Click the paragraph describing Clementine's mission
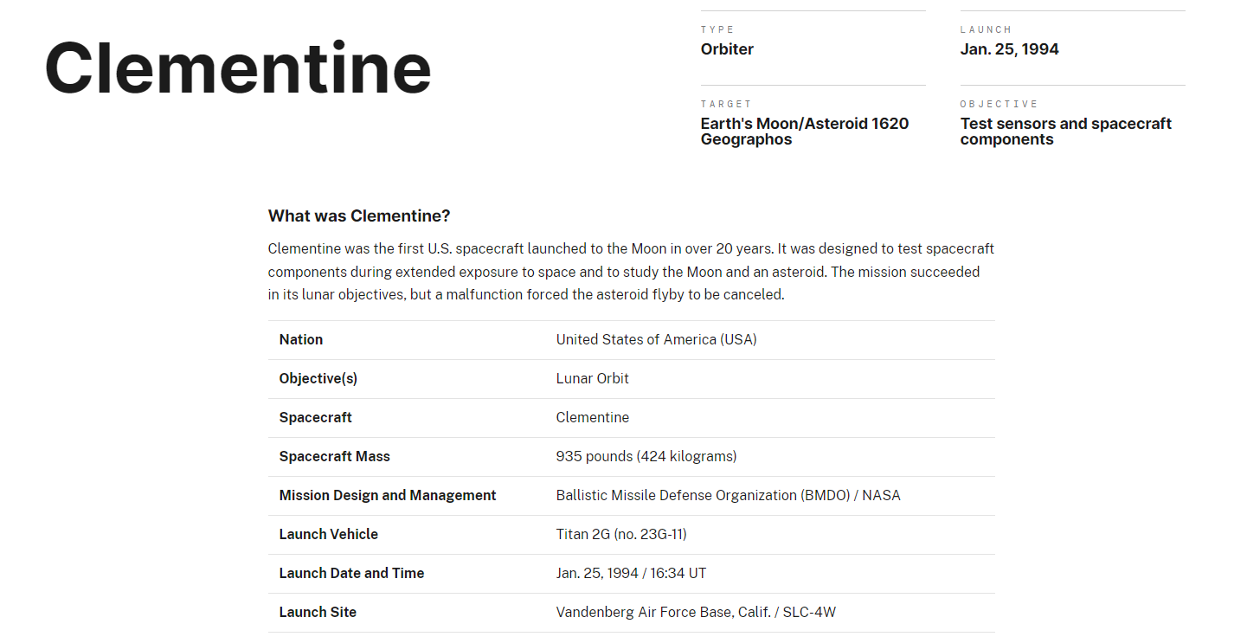1247x643 pixels. click(631, 272)
